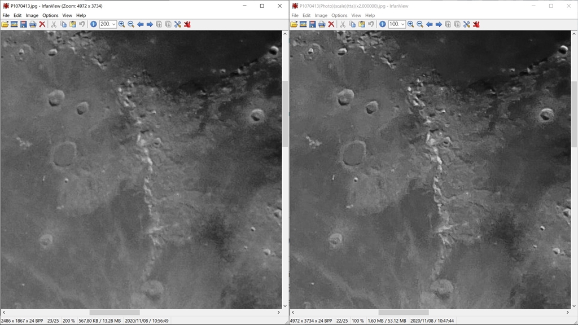Click Zoom In magnifier in left window

(121, 24)
